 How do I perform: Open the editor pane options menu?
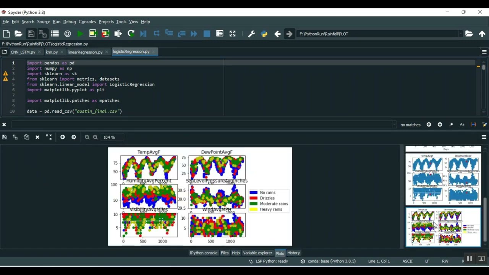[x=484, y=52]
